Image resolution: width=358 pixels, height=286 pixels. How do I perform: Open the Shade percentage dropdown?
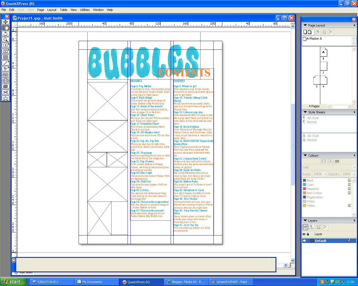325,174
